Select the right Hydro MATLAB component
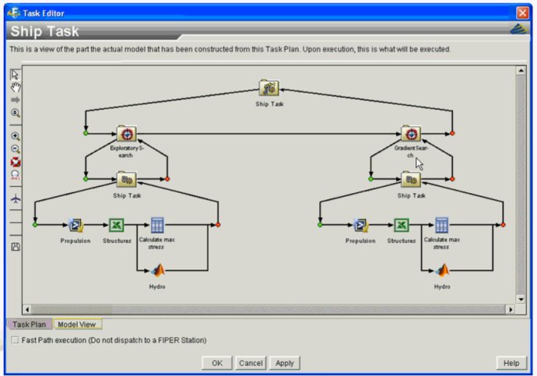Viewport: 537px width, 376px height. pyautogui.click(x=442, y=271)
